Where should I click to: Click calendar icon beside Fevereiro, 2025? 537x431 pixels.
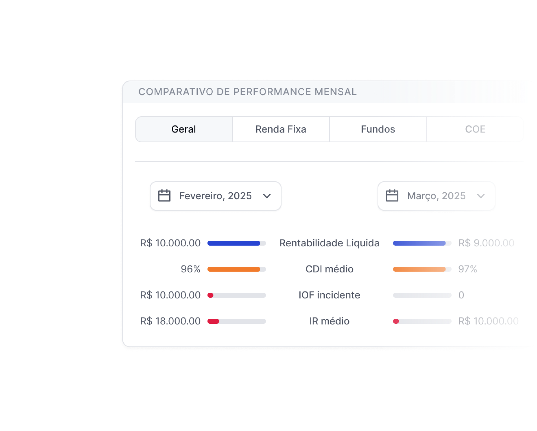point(164,196)
